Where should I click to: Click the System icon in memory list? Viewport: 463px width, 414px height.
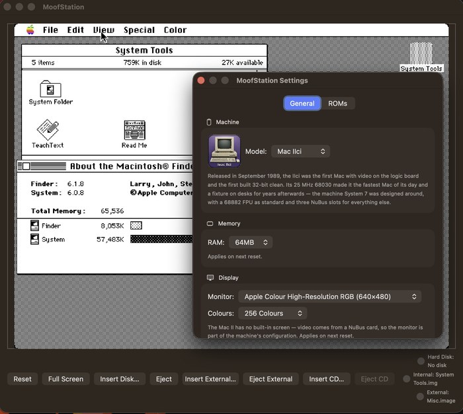tap(34, 239)
